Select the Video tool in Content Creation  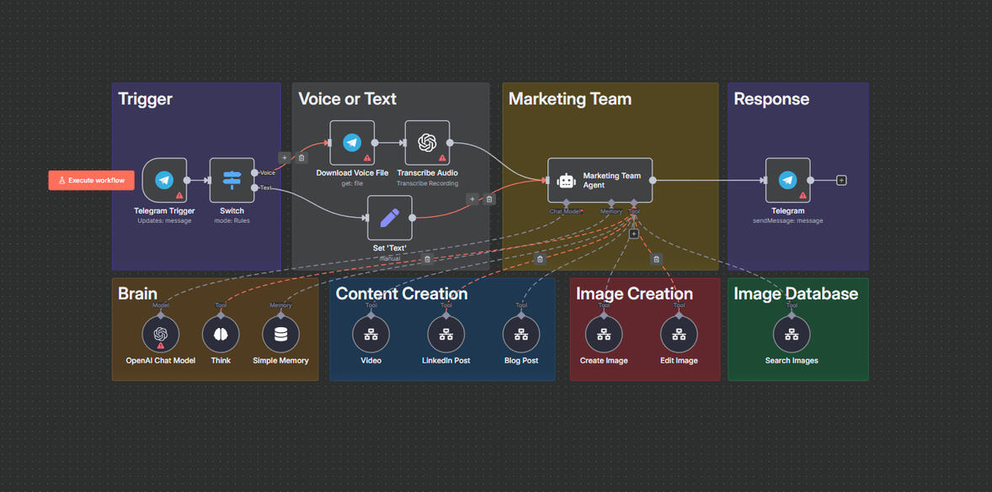[371, 335]
